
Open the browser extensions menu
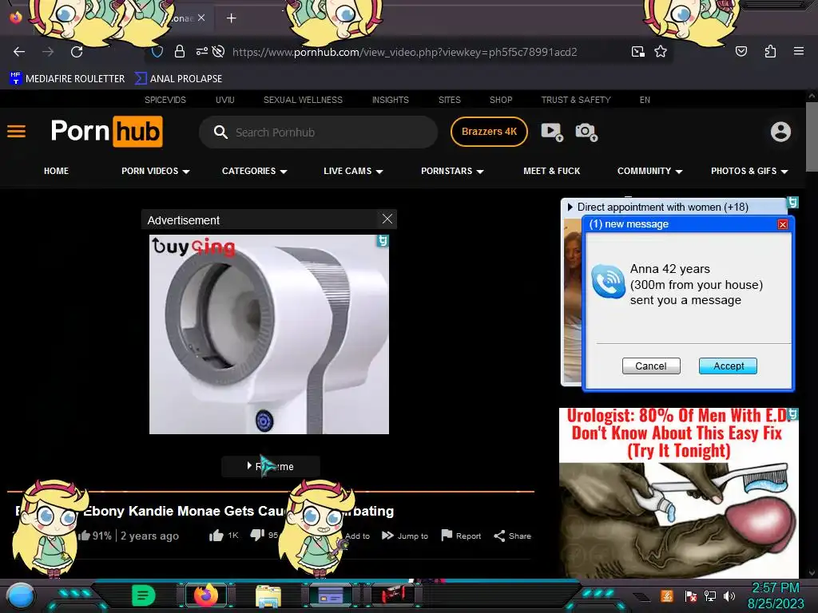[770, 51]
